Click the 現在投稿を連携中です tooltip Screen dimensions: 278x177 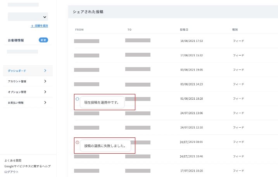click(x=102, y=102)
